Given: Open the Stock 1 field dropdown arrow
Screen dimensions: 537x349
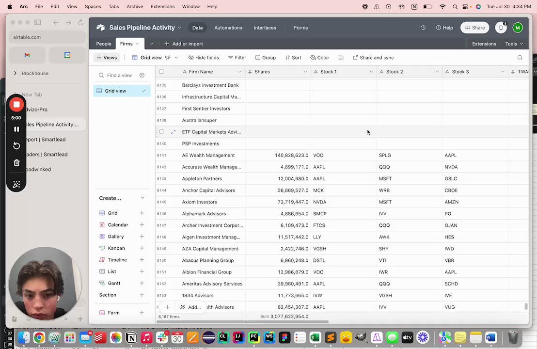Looking at the screenshot, I should coord(371,72).
